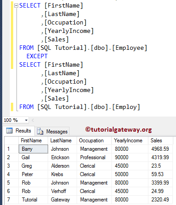The height and width of the screenshot is (205, 176).
Task: Select the LastName column header
Action: (x=62, y=141)
